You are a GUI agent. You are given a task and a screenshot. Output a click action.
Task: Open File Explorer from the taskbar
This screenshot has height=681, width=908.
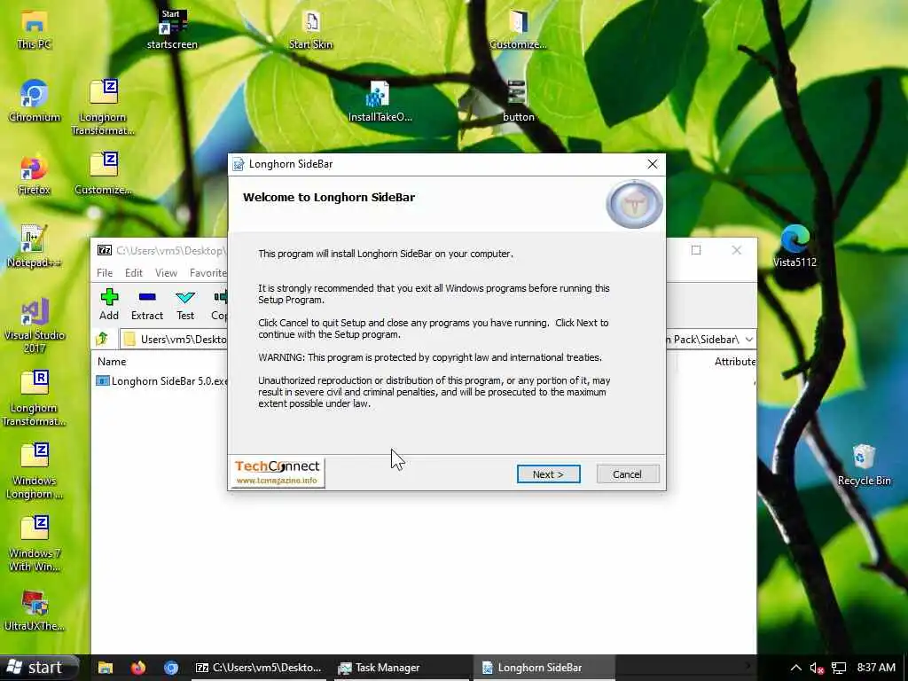106,668
